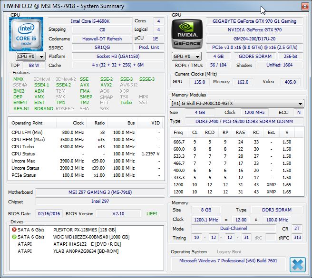This screenshot has width=312, height=278.
Task: Click the SR1QG SSPEC field
Action: coord(102,48)
